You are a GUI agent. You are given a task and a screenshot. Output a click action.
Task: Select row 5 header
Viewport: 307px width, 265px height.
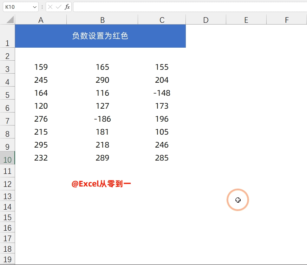pyautogui.click(x=7, y=93)
